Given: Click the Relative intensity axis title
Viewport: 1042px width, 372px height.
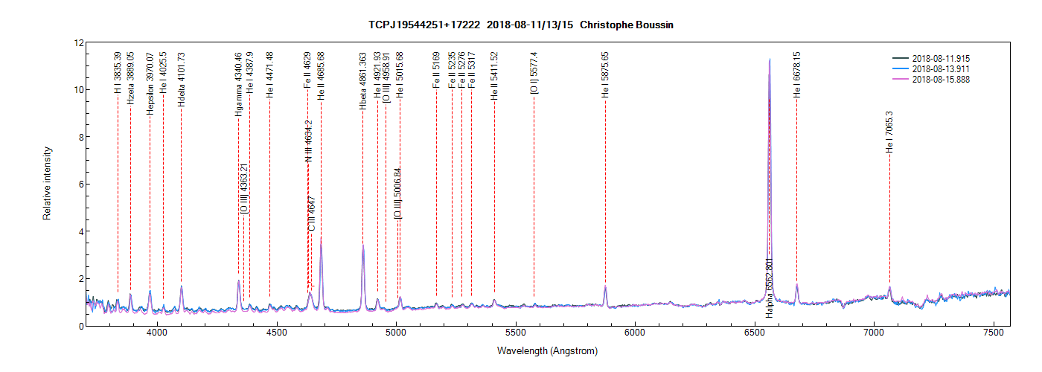Looking at the screenshot, I should [48, 184].
